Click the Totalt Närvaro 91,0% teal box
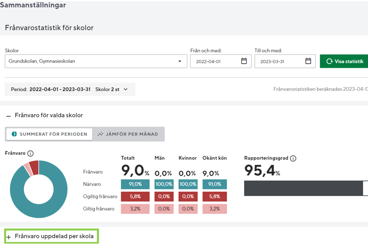This screenshot has width=368, height=244. click(135, 184)
